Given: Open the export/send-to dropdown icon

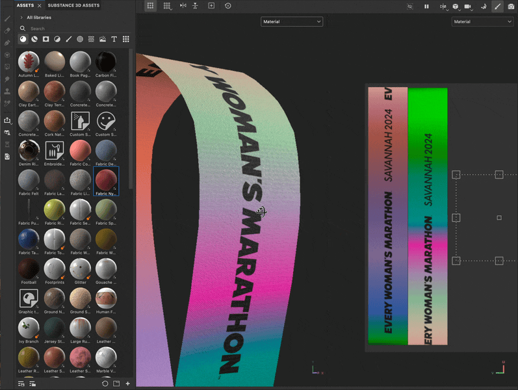Looking at the screenshot, I should tap(7, 120).
